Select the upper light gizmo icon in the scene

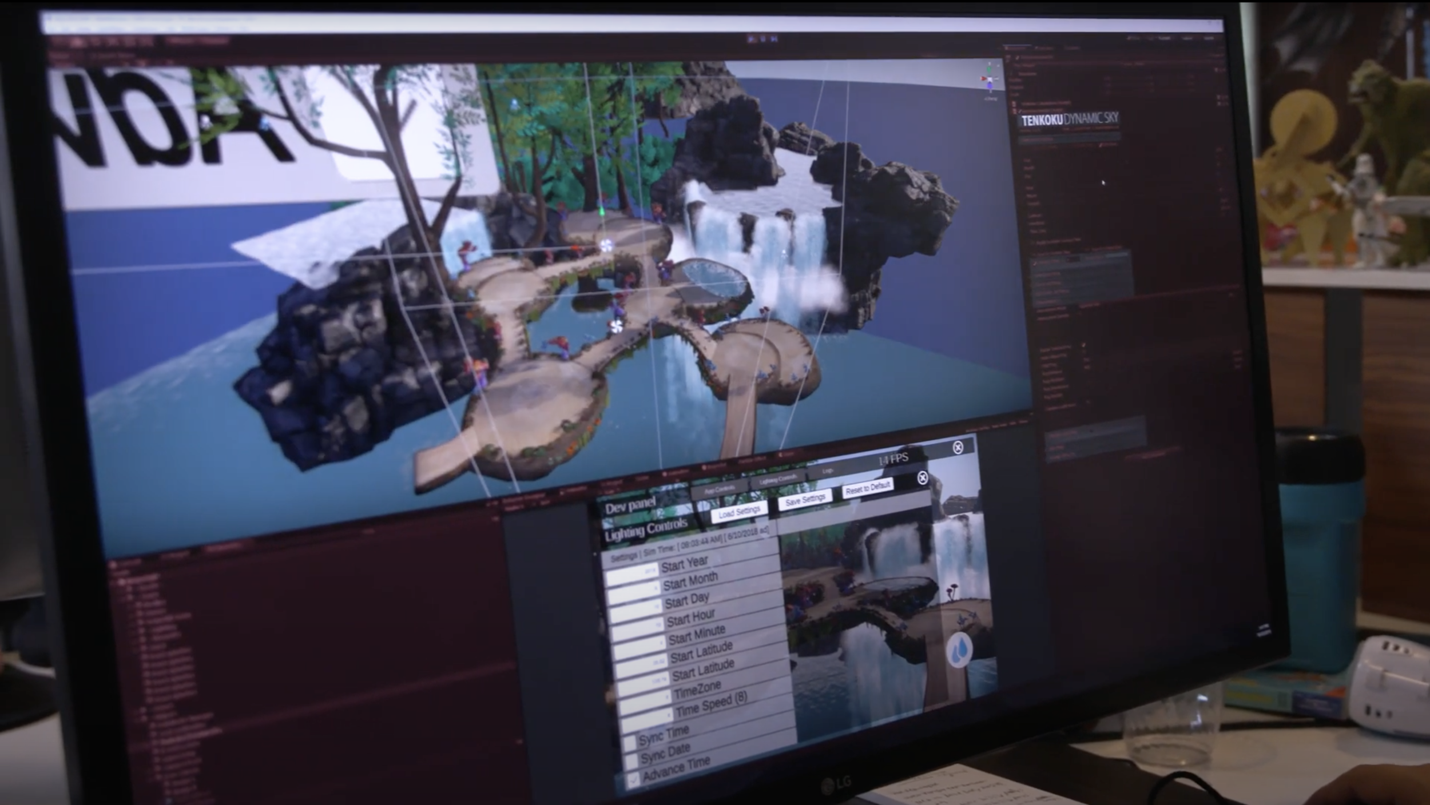point(606,245)
